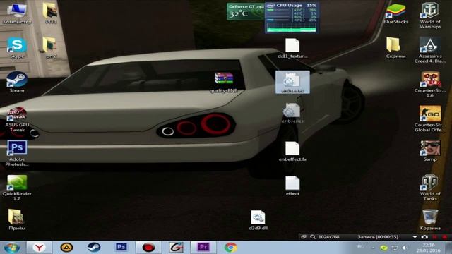Click the Запись [00:00:35] timer text
452x254 pixels.
[x=378, y=237]
